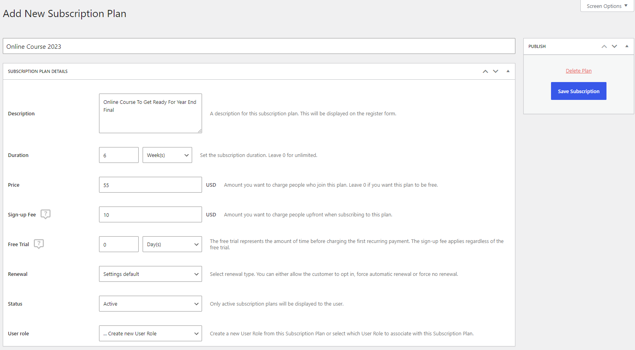Open the Screen Options dropdown

(x=607, y=6)
